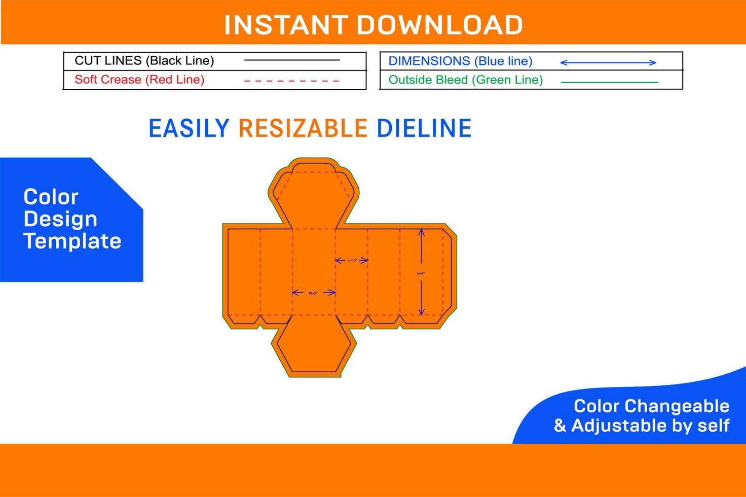Click the INSTANT DOWNLOAD banner text
746x497 pixels.
(373, 24)
